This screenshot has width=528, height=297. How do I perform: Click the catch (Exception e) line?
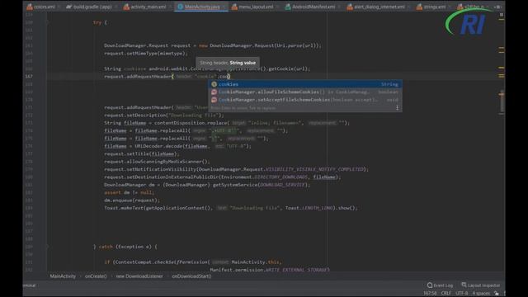click(x=125, y=247)
